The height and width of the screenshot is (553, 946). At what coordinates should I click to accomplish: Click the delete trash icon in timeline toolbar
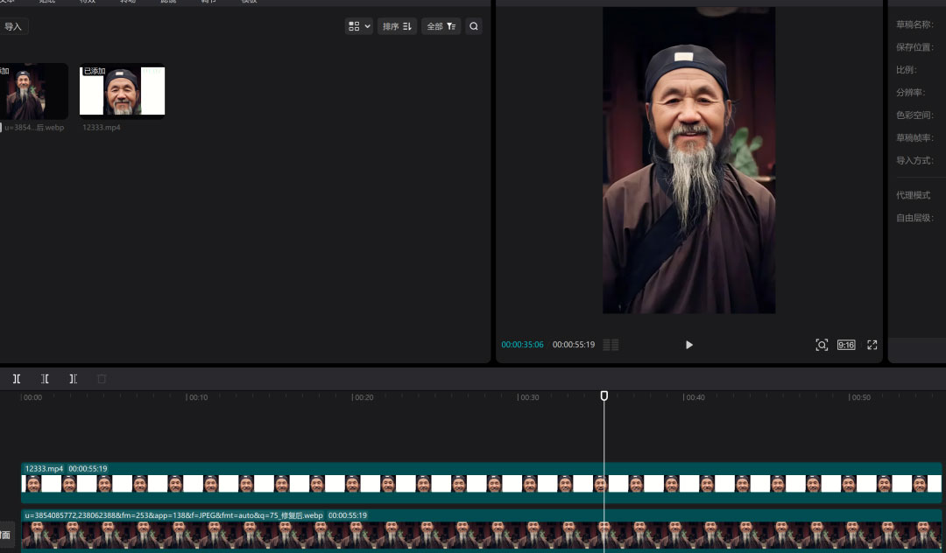tap(102, 379)
